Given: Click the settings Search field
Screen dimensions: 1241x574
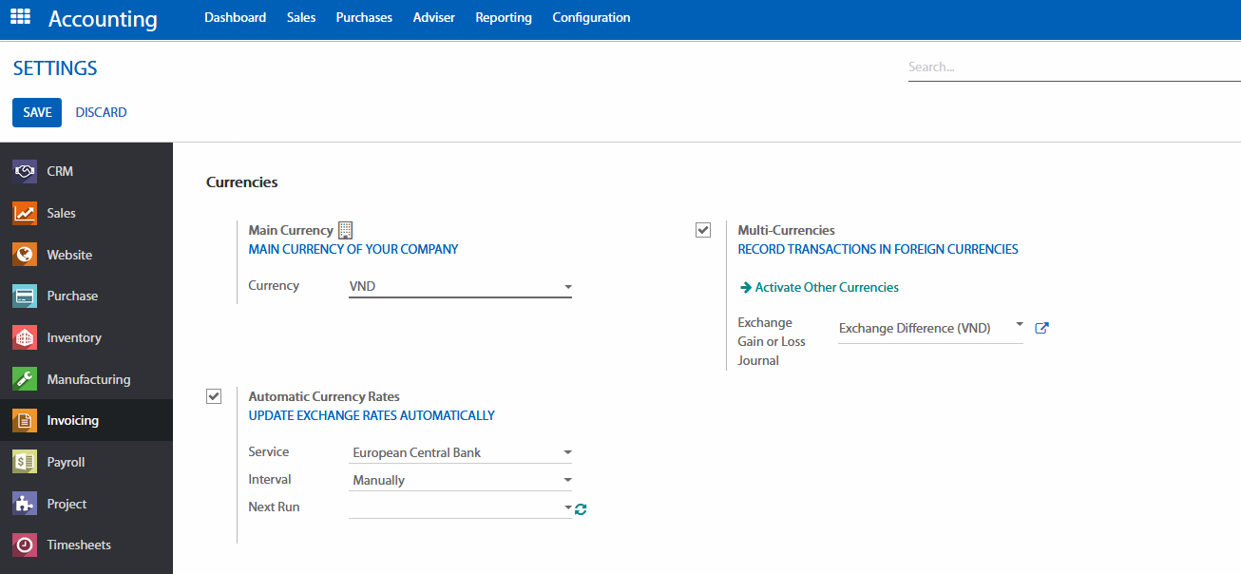Looking at the screenshot, I should (x=1074, y=67).
